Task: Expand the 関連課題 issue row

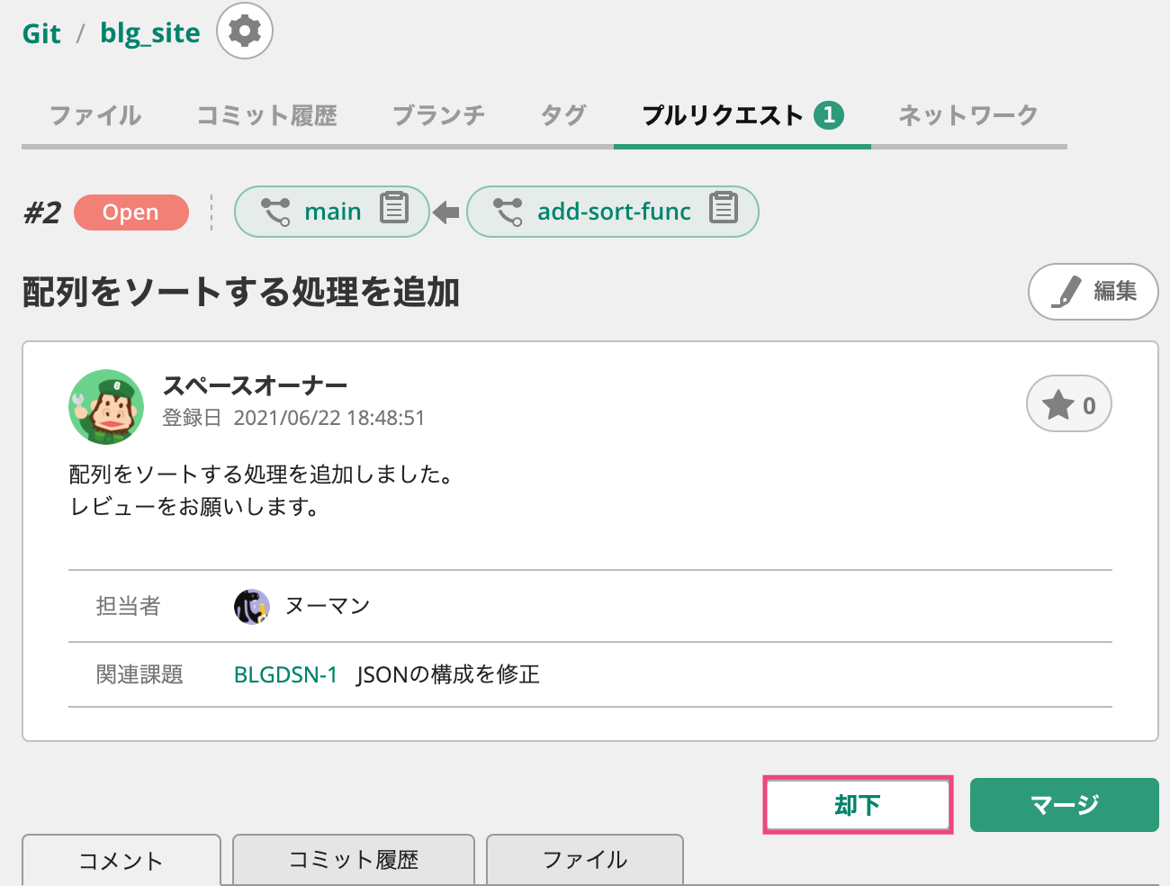Action: point(447,674)
